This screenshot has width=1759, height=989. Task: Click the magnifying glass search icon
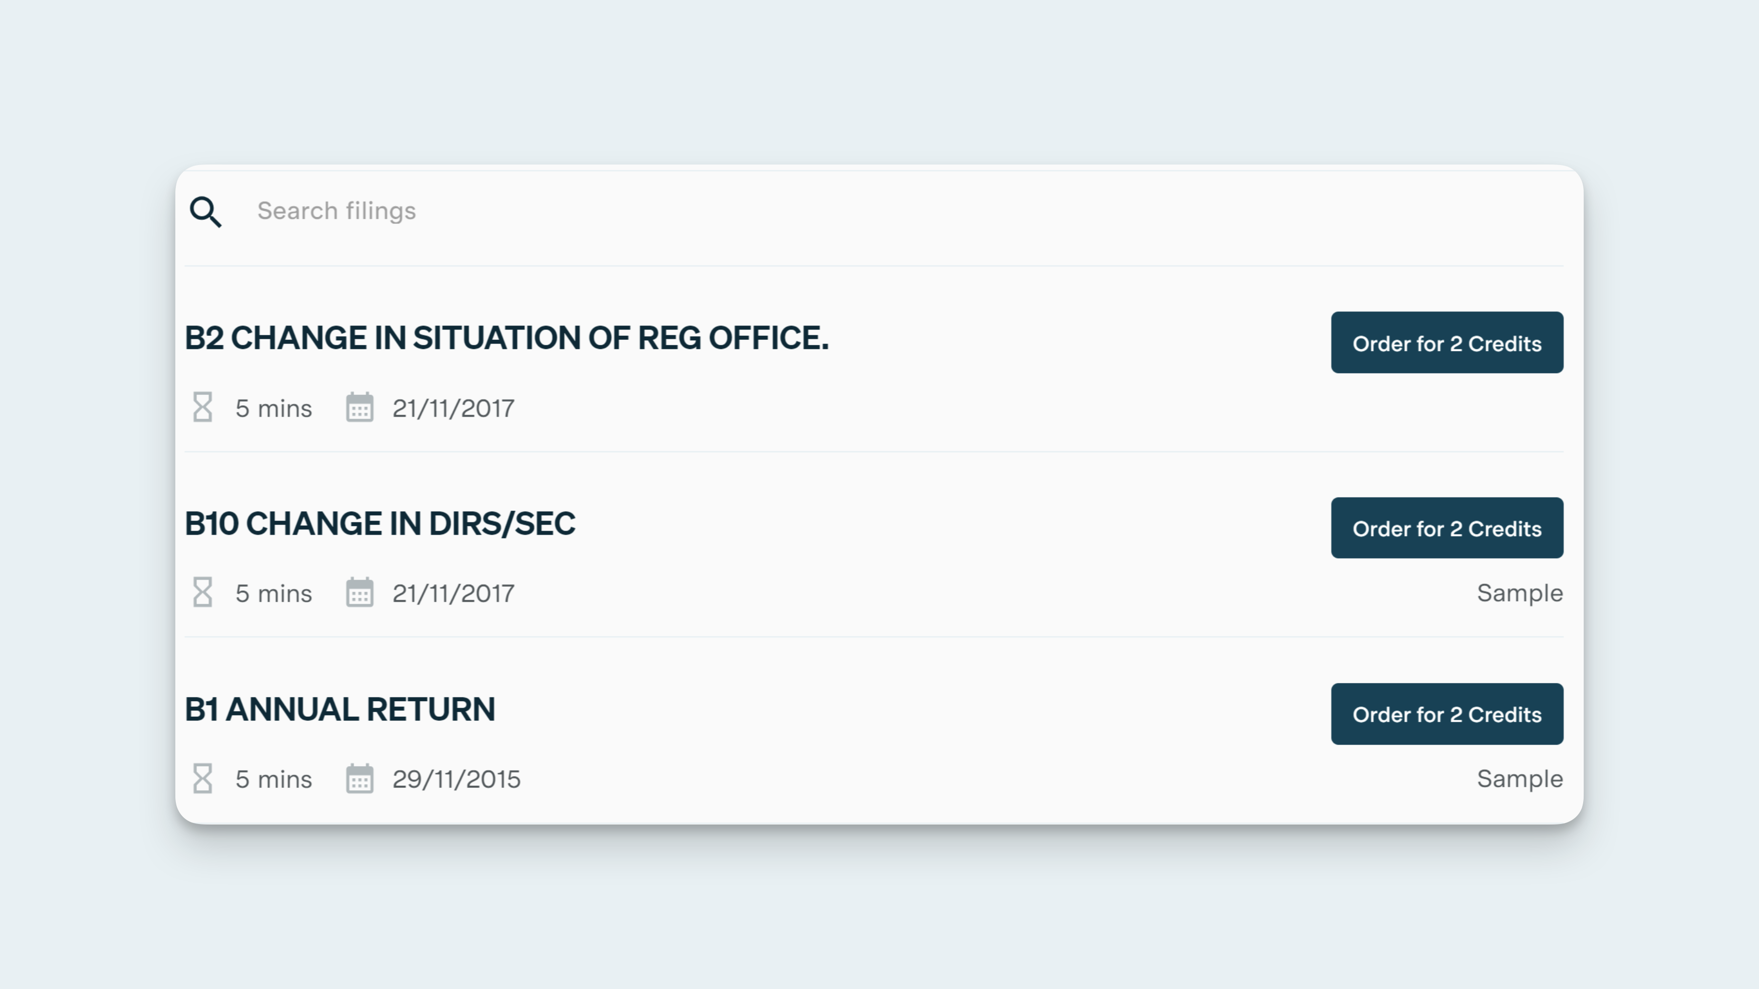pos(206,212)
